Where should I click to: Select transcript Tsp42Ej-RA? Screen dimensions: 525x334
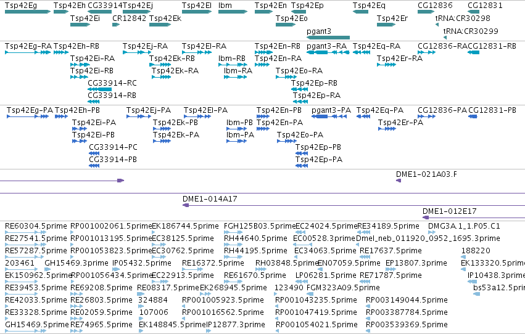(x=146, y=46)
